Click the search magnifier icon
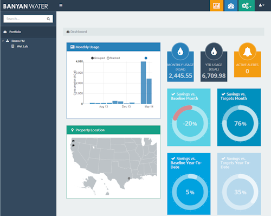The width and height of the screenshot is (271, 216). pos(48,19)
